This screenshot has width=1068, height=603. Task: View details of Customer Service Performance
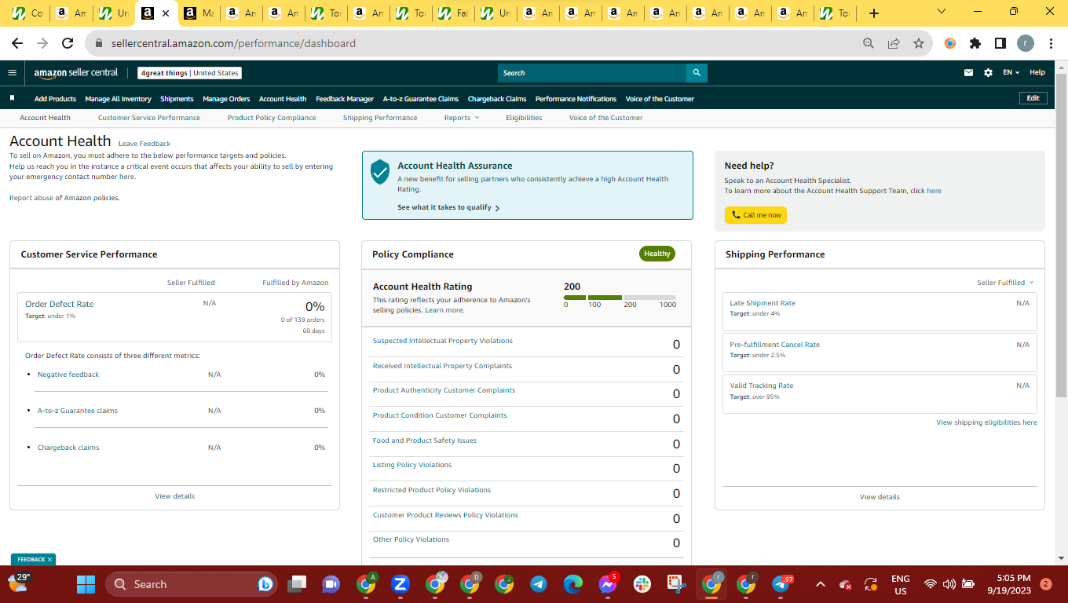[x=175, y=496]
